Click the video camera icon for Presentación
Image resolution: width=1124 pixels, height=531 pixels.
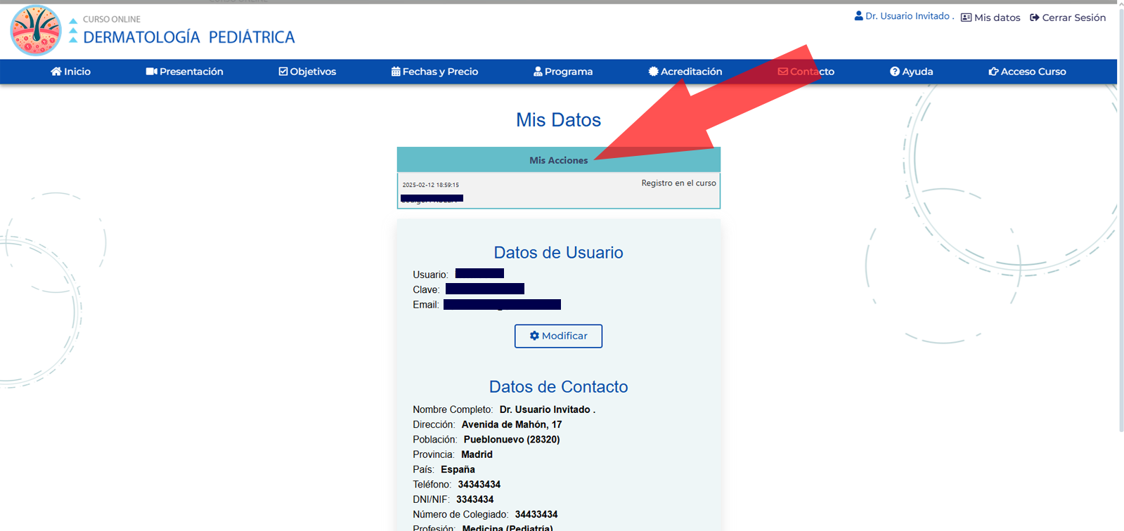[x=151, y=72]
